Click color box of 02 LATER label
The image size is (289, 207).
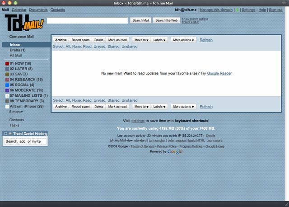7,69
